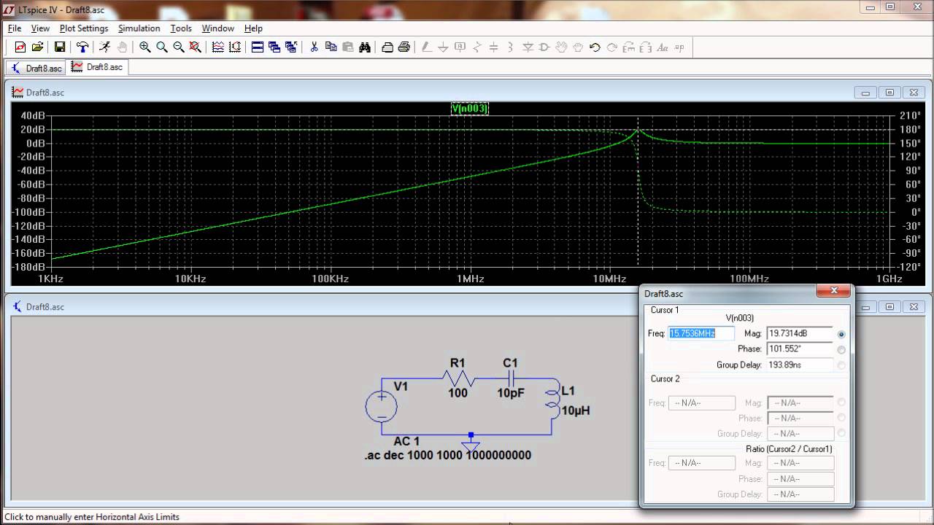
Task: Click the Undo arrow icon
Action: [595, 47]
